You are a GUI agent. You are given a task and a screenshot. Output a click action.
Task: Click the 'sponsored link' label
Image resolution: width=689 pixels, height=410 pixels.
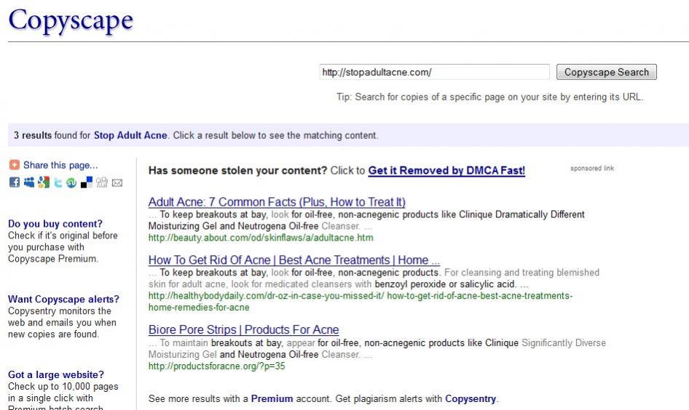(x=592, y=169)
